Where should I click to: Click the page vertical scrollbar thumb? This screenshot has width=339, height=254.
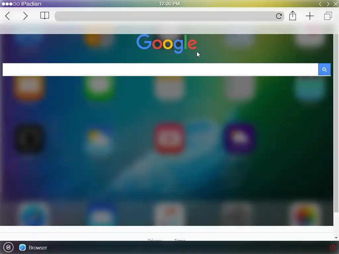pos(336,123)
